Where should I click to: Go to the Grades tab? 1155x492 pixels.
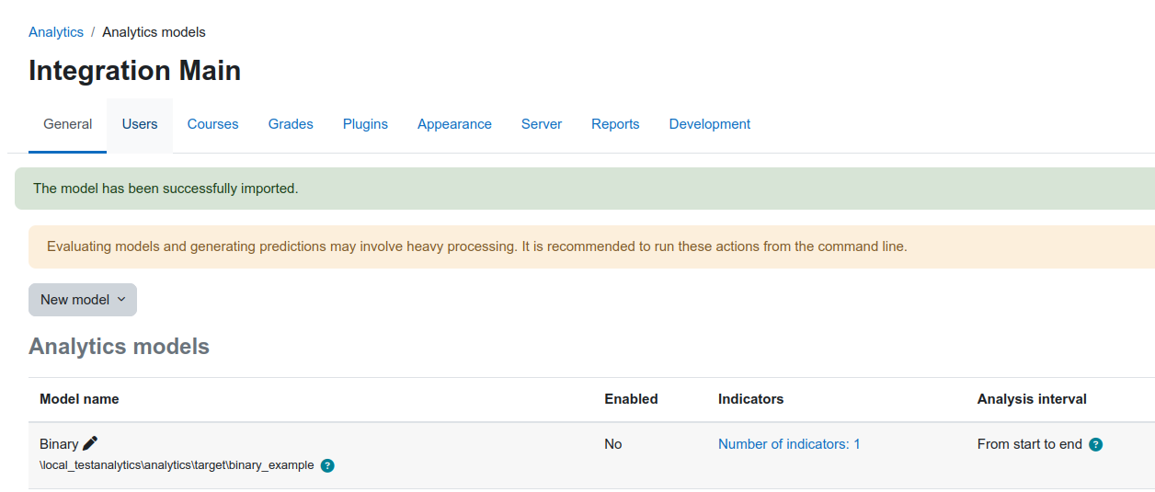click(291, 124)
